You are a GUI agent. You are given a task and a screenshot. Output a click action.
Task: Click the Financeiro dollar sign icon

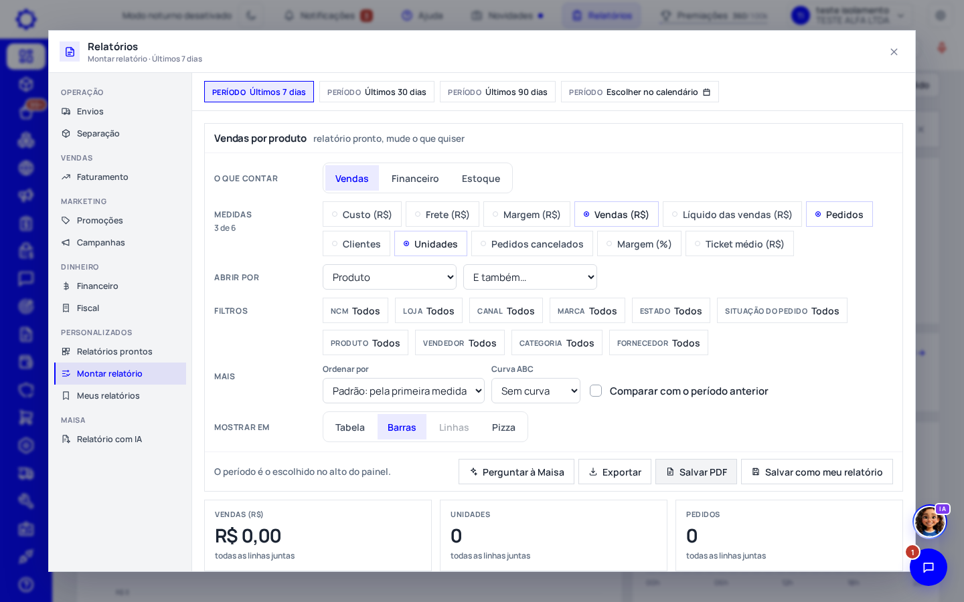click(66, 286)
